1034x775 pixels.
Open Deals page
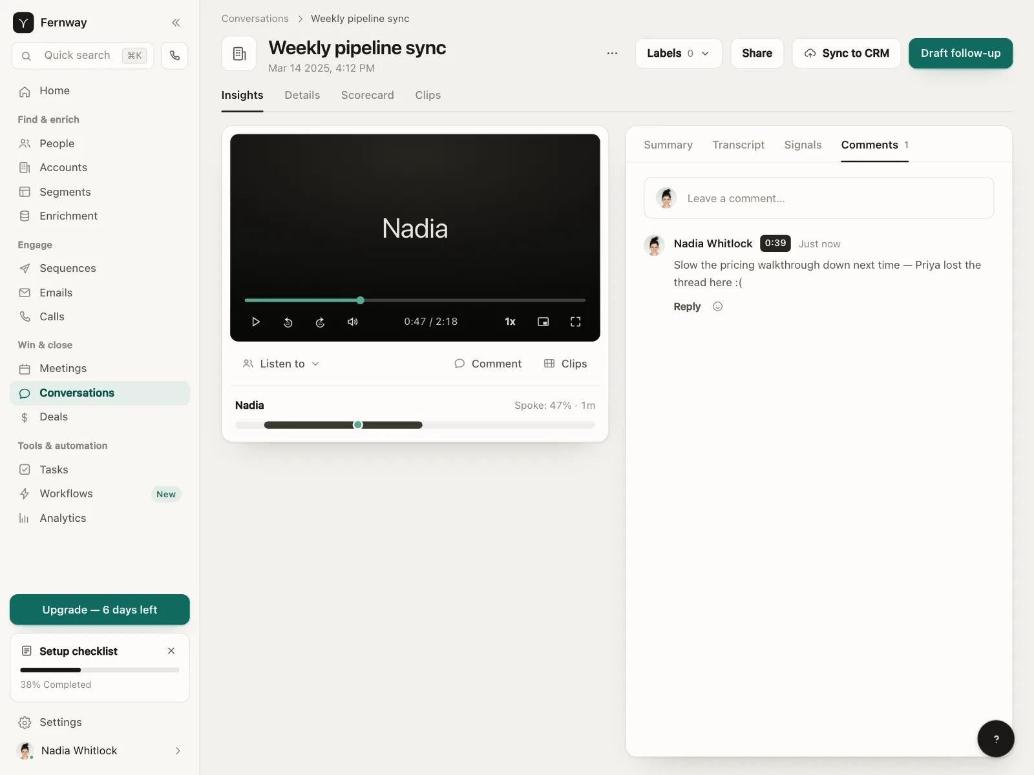(x=100, y=417)
